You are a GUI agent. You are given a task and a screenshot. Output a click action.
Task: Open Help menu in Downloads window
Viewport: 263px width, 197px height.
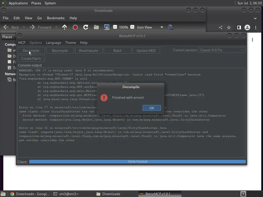[x=73, y=18]
